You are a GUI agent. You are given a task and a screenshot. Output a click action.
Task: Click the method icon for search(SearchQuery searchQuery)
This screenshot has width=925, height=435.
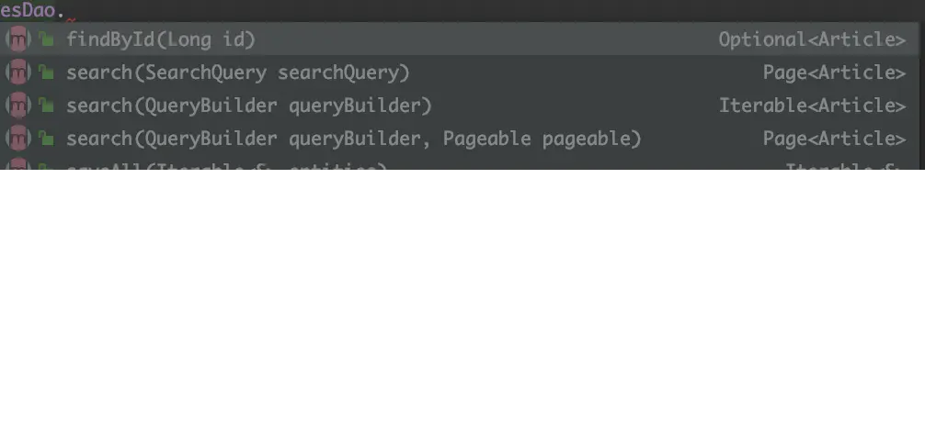click(18, 72)
